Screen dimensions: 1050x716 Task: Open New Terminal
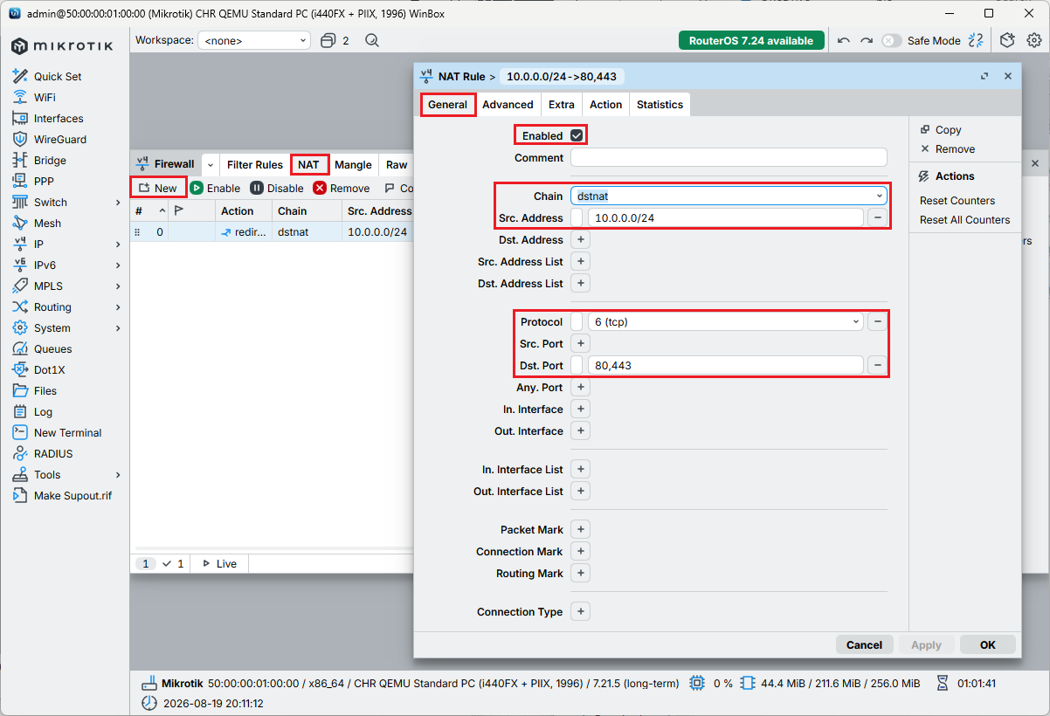[67, 432]
